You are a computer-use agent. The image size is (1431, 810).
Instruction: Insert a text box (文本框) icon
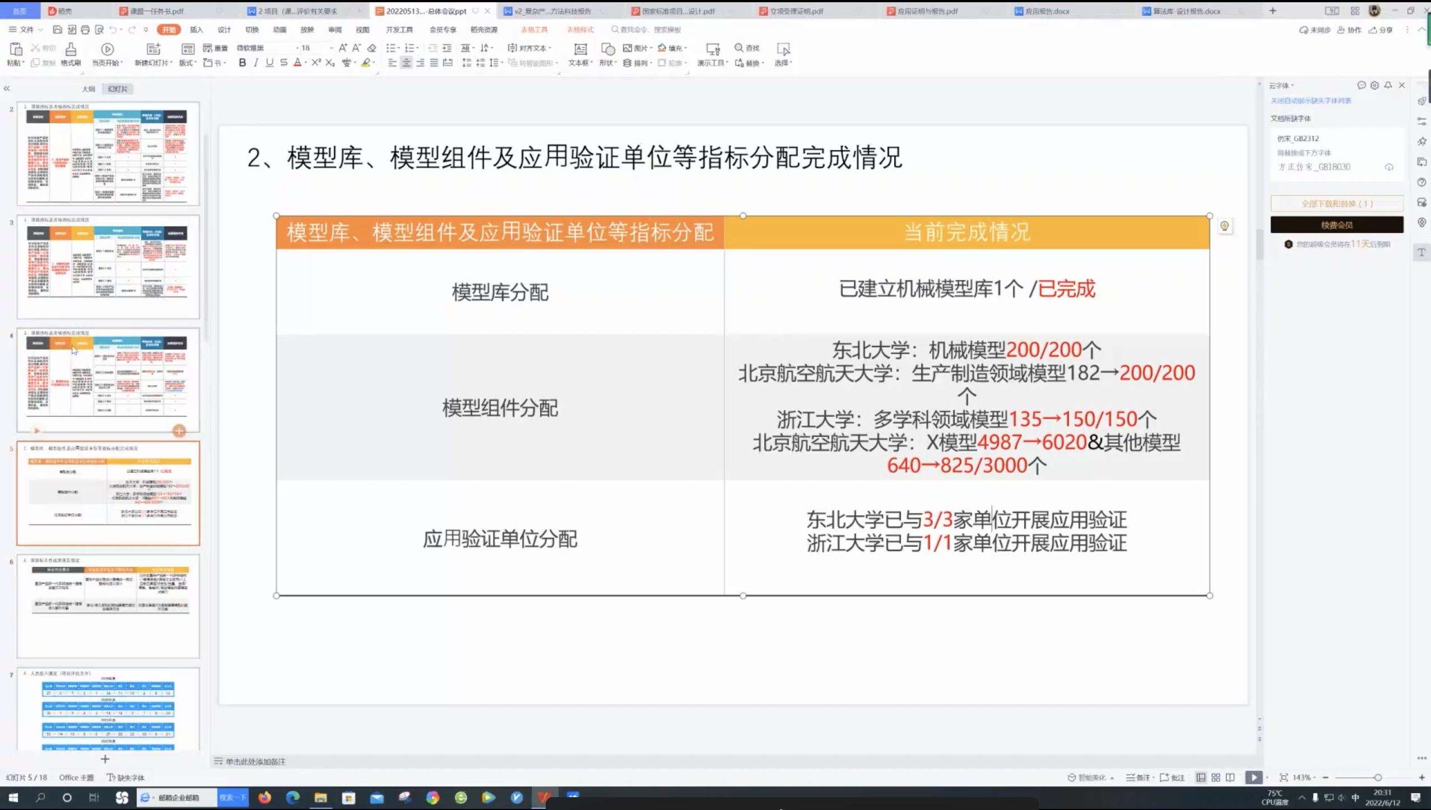pos(580,50)
